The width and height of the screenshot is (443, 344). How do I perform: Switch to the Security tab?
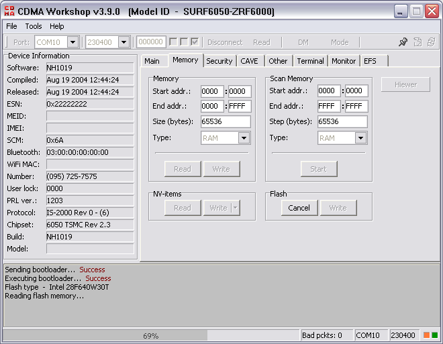tap(219, 61)
